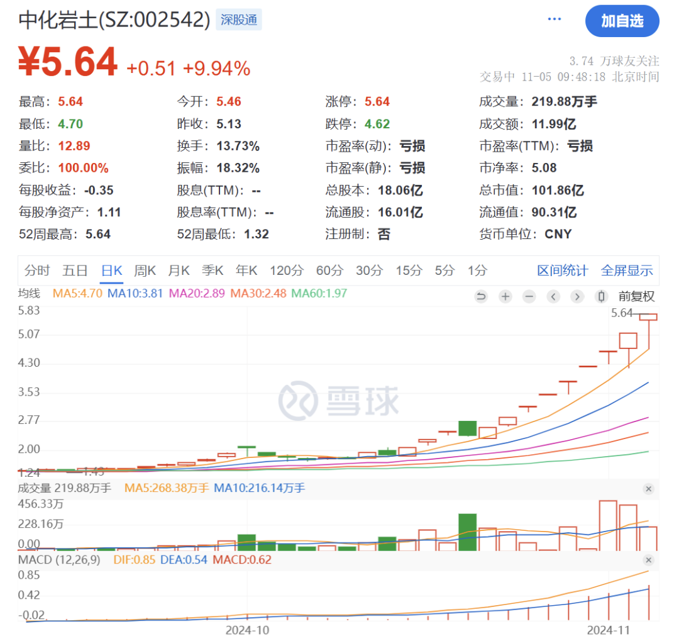This screenshot has width=679, height=641.
Task: Click the 总市值 101.86亿 stat value
Action: [x=558, y=190]
